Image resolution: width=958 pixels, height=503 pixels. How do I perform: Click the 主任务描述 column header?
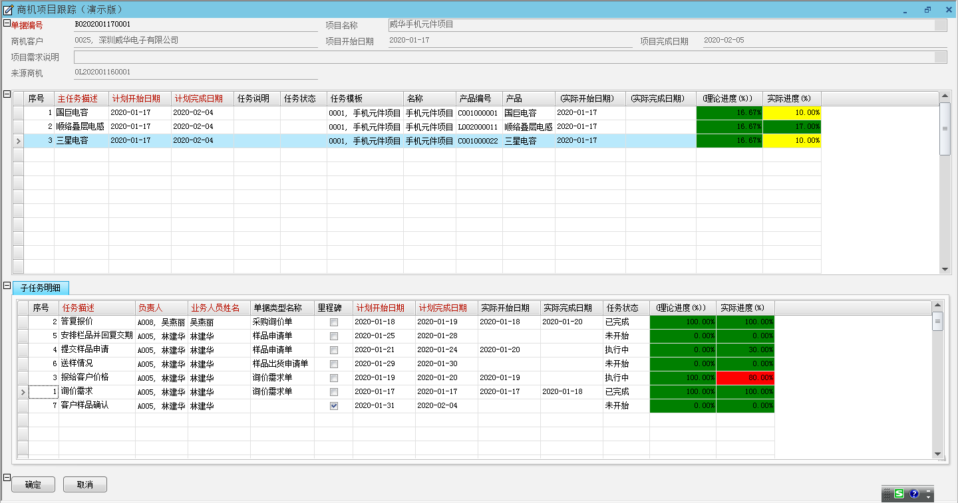pos(81,98)
